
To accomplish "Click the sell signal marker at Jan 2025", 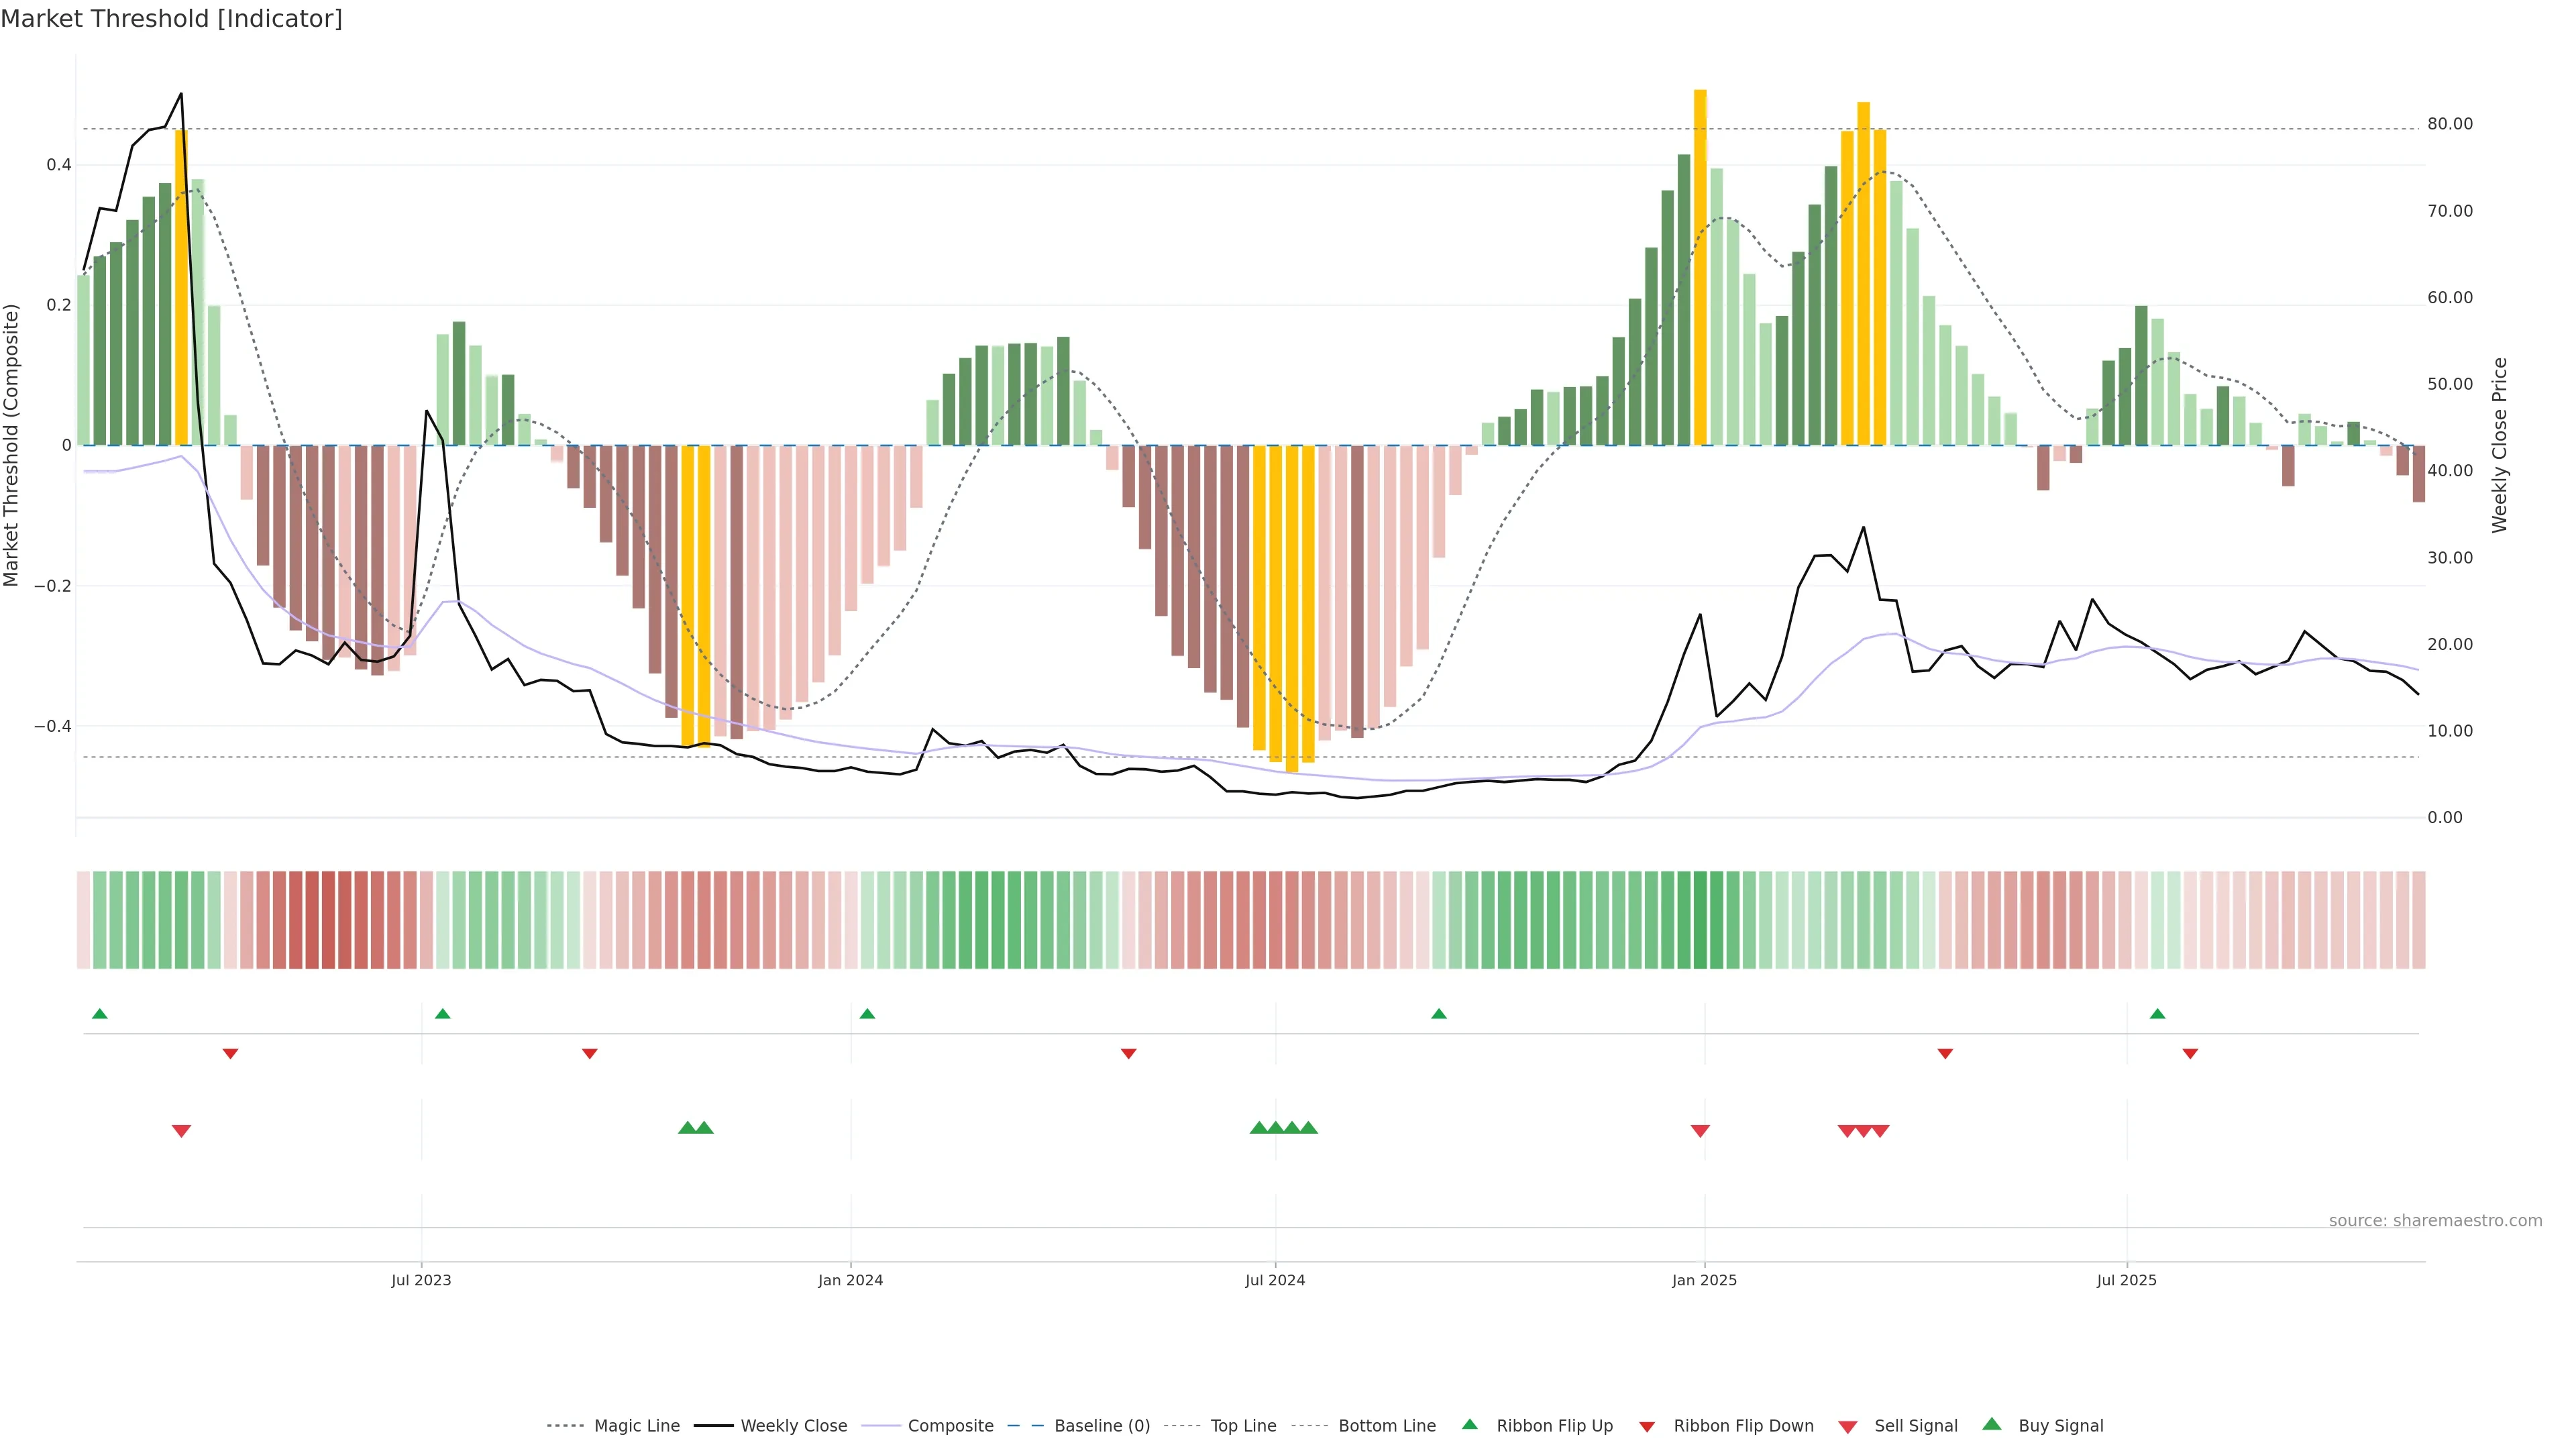I will (1700, 1131).
